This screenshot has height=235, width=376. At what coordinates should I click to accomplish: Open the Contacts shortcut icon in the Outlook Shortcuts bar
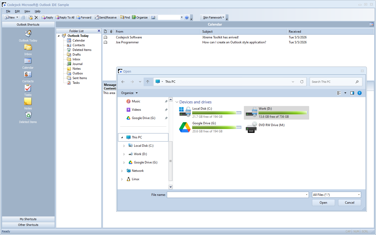28,74
